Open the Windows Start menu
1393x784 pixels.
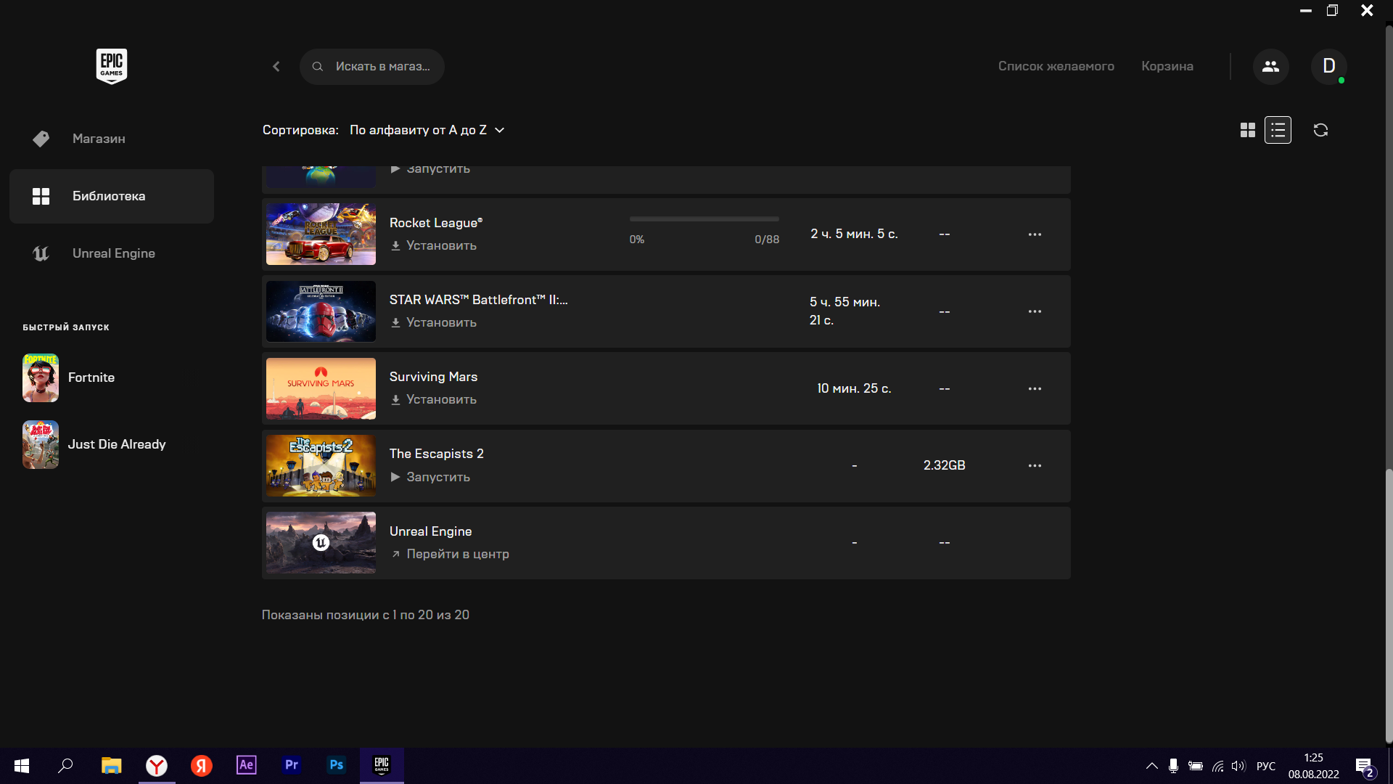(x=22, y=766)
